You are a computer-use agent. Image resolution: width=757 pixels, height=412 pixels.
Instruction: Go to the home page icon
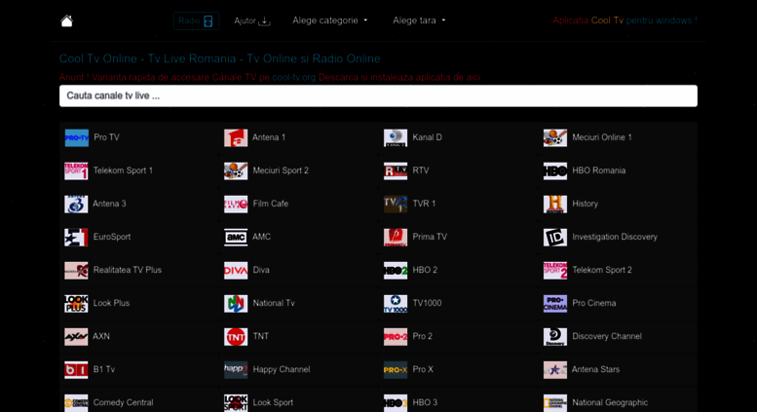(66, 21)
